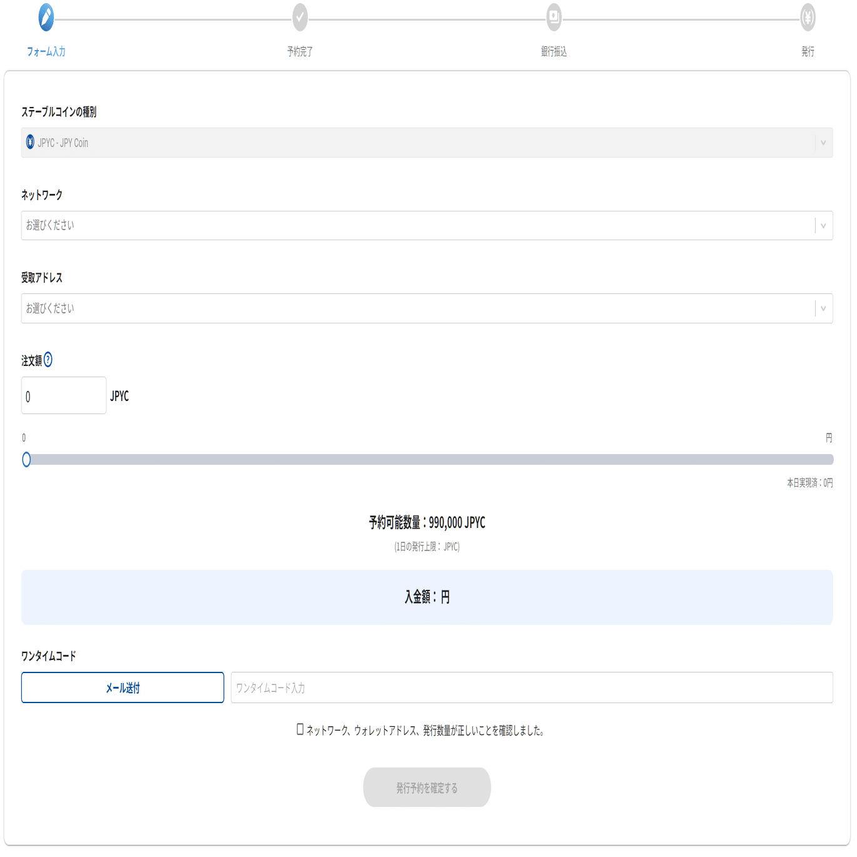Open the 受取アドレス dropdown chevron
This screenshot has height=857, width=857.
pyautogui.click(x=824, y=308)
